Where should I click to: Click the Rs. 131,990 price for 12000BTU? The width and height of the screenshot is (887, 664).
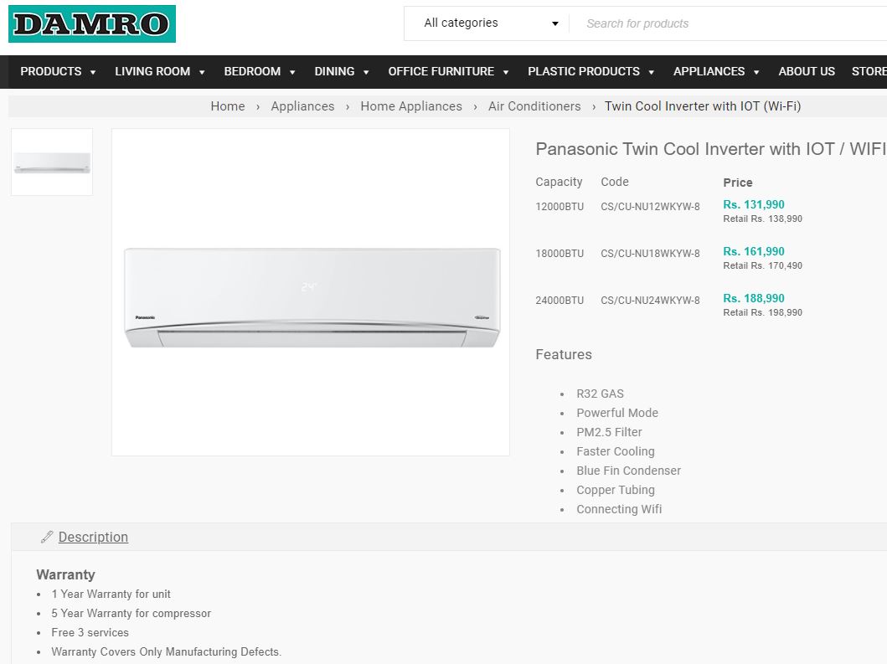[754, 205]
